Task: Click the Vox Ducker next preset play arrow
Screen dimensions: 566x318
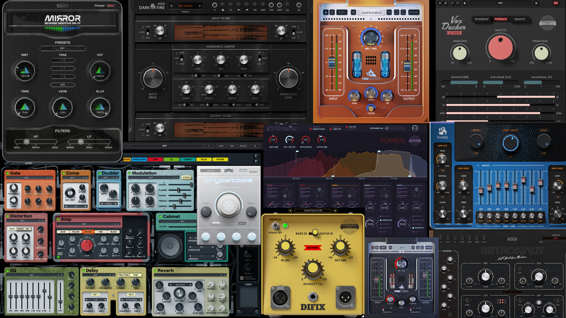Action: (x=536, y=3)
